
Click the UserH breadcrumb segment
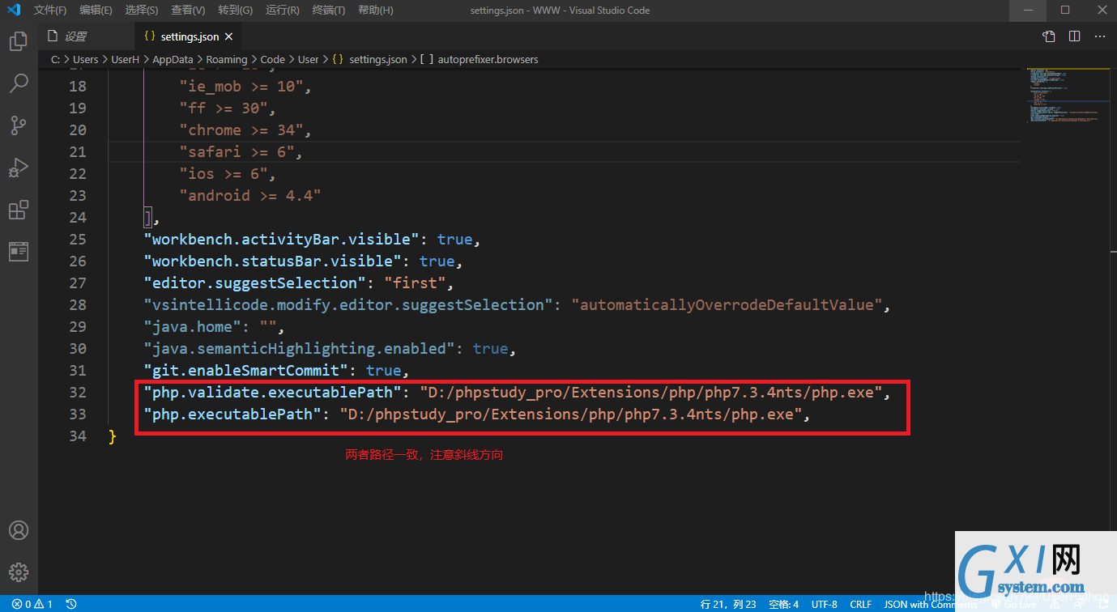[126, 59]
